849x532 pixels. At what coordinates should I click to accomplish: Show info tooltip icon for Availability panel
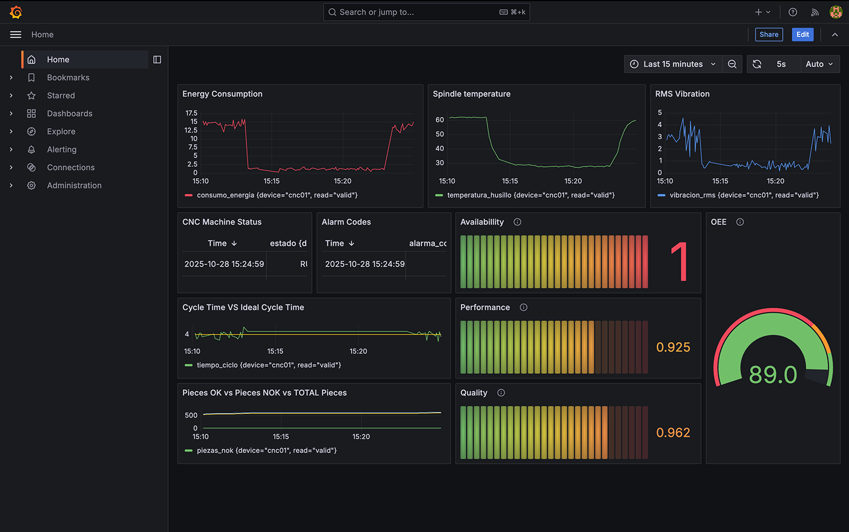click(x=517, y=222)
